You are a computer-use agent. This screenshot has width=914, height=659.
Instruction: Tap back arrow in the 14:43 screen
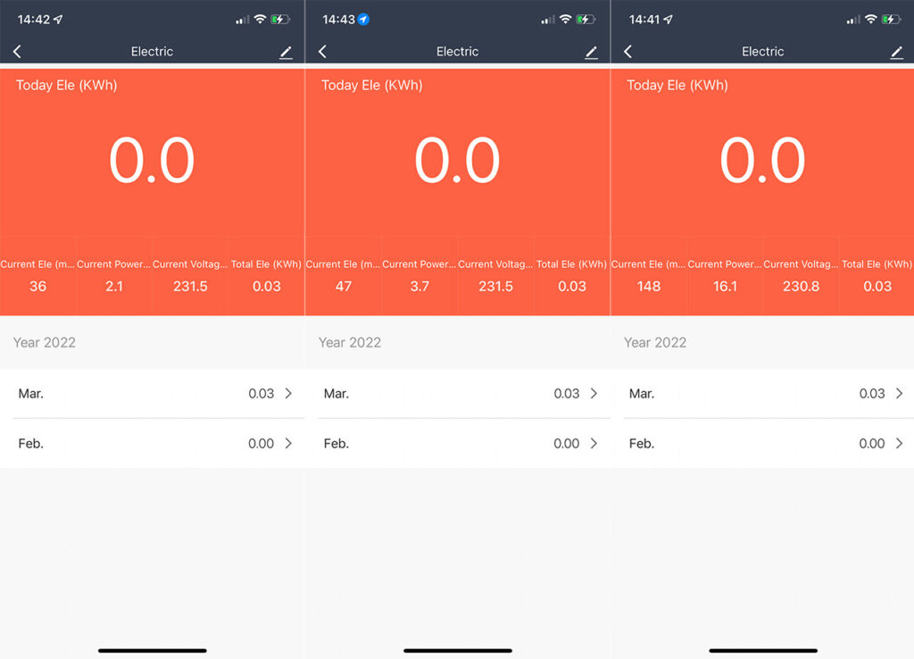pos(322,52)
